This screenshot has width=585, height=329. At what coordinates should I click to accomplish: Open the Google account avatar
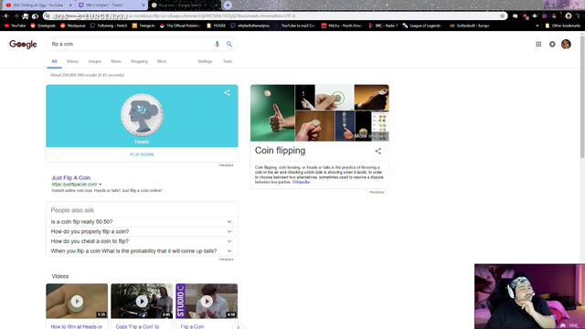pyautogui.click(x=566, y=44)
